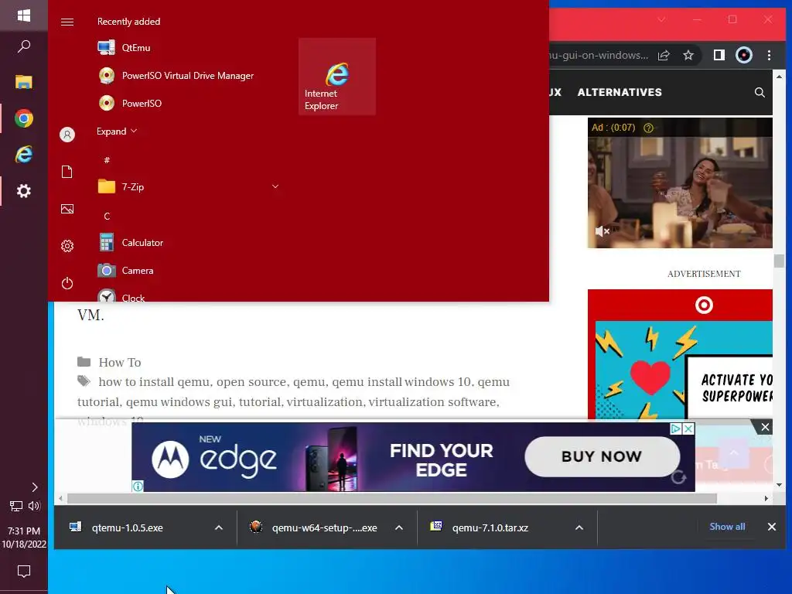Expand the Recently added list
This screenshot has height=594, width=792.
(x=117, y=131)
